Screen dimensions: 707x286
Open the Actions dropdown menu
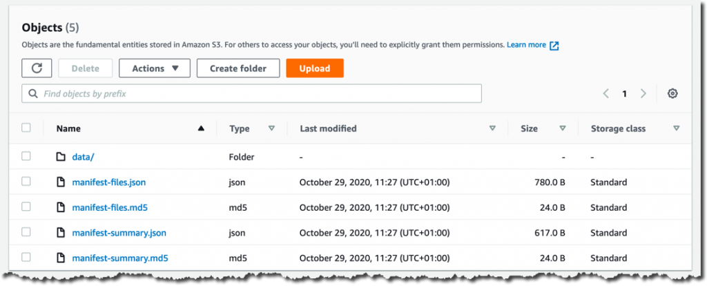(155, 68)
